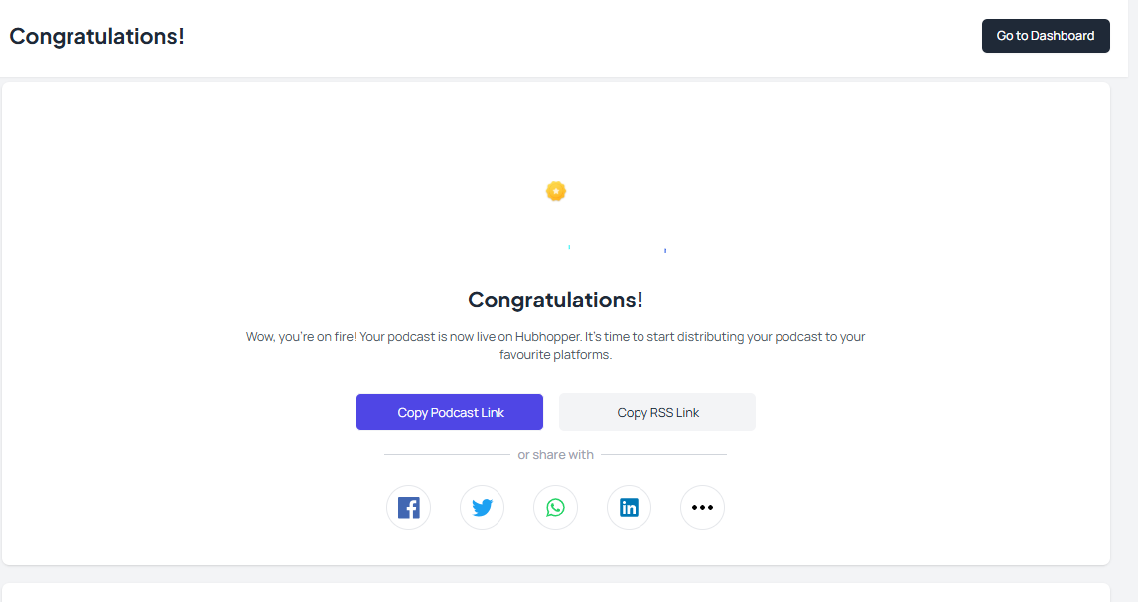Click the 'or share with' label
Viewport: 1138px width, 602px height.
pyautogui.click(x=555, y=455)
